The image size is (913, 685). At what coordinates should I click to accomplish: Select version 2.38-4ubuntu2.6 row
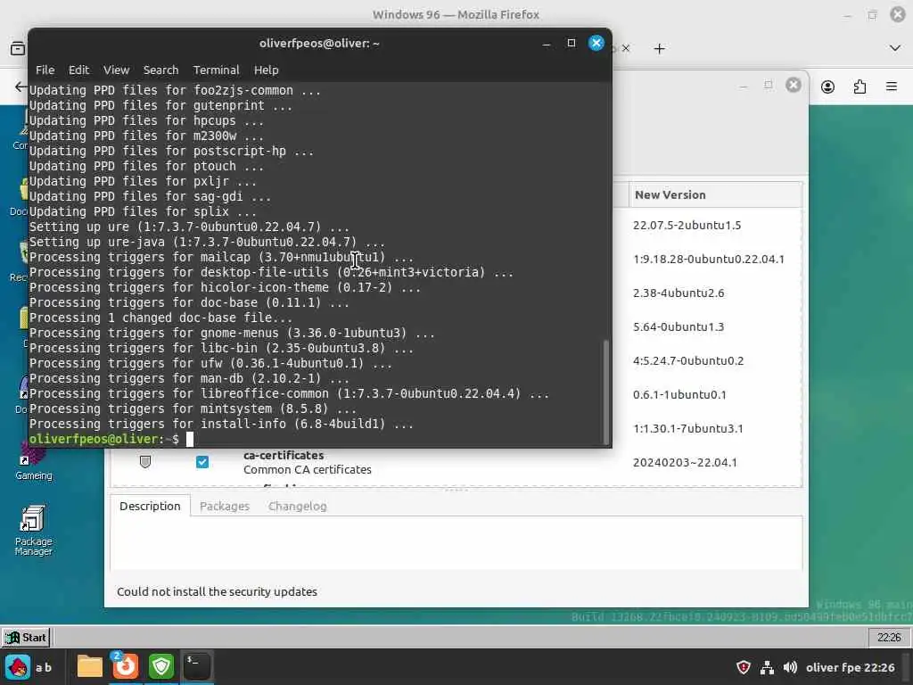tap(679, 293)
